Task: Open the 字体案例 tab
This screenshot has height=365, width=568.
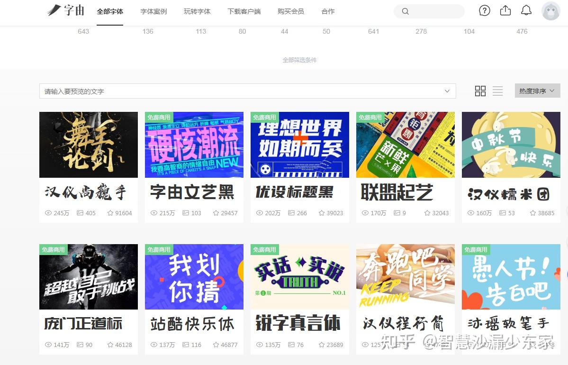Action: pos(153,11)
